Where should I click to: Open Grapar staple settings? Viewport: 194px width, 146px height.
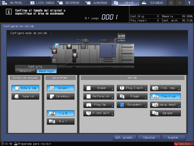99,88
